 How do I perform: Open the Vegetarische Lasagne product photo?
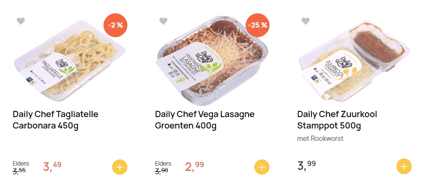(x=212, y=61)
